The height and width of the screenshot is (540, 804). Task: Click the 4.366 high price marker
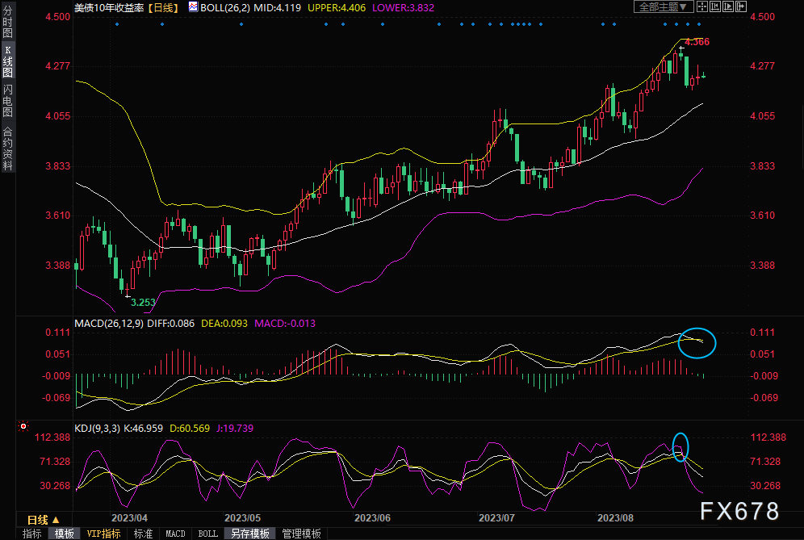(x=697, y=41)
